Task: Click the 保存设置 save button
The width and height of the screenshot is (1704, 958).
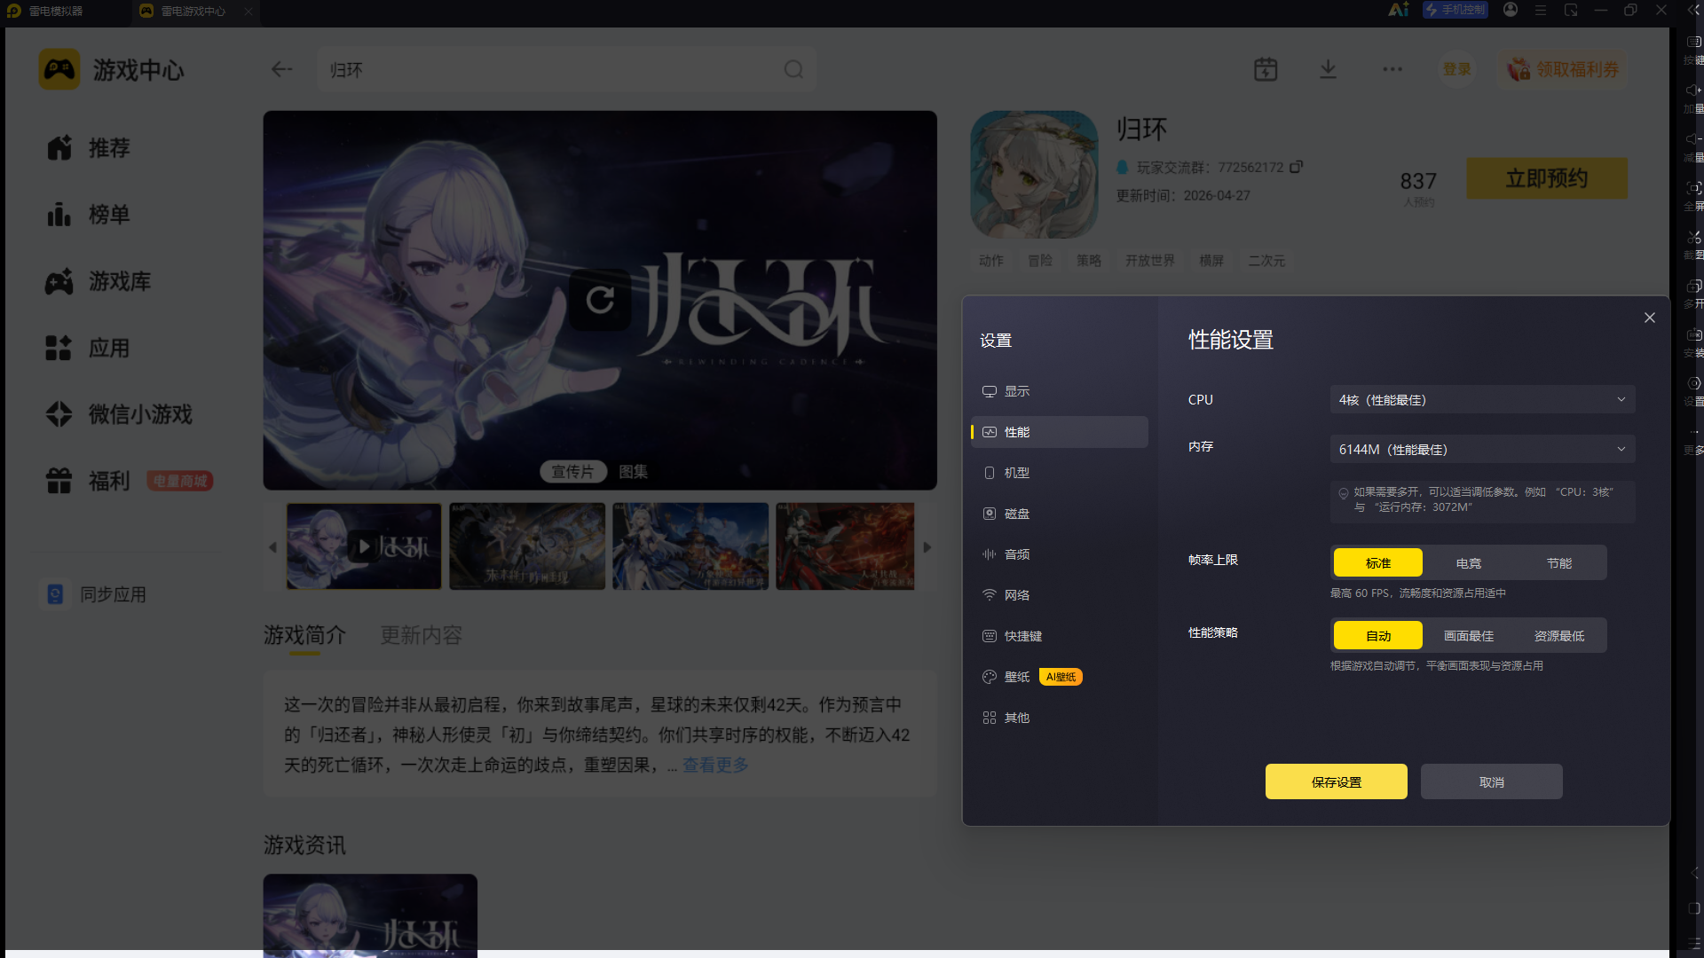Action: coord(1337,781)
